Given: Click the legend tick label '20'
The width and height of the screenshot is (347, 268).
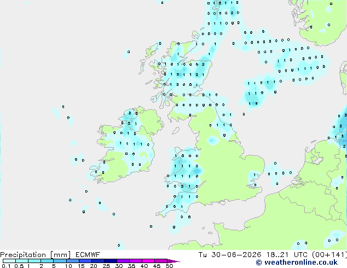Looking at the screenshot, I should [94, 266].
